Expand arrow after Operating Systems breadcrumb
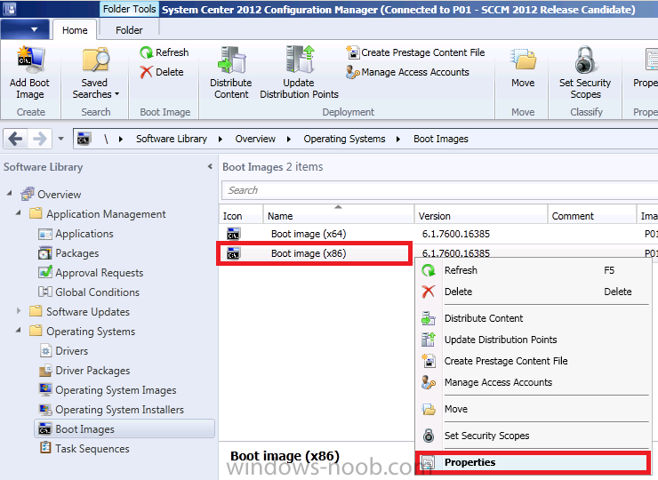The width and height of the screenshot is (658, 480). (x=398, y=139)
